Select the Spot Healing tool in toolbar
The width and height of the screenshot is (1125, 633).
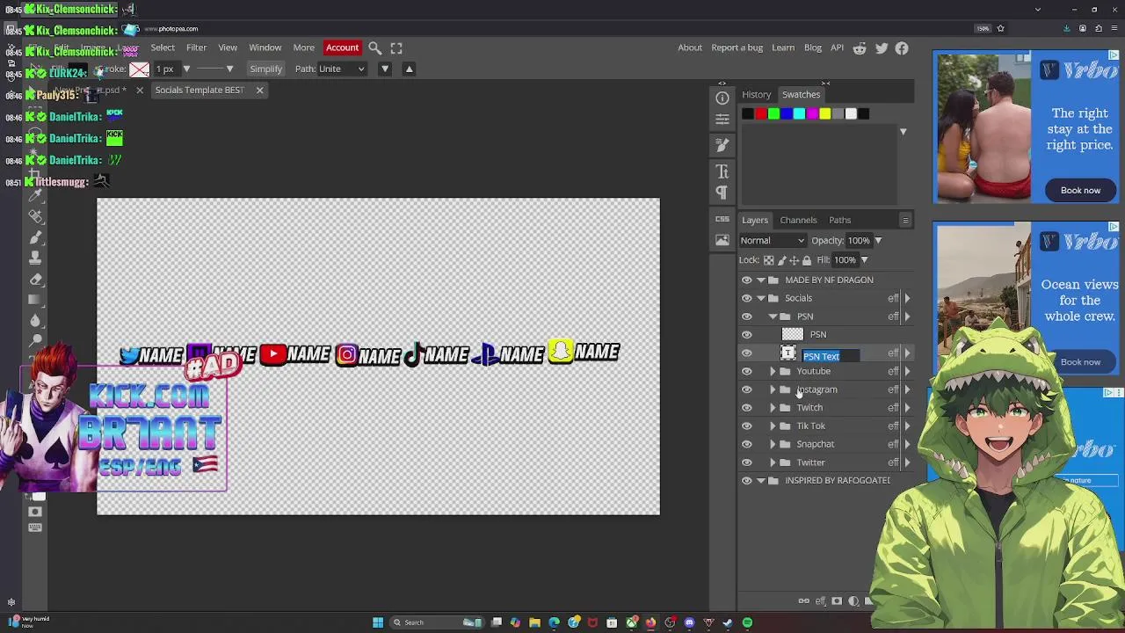35,215
